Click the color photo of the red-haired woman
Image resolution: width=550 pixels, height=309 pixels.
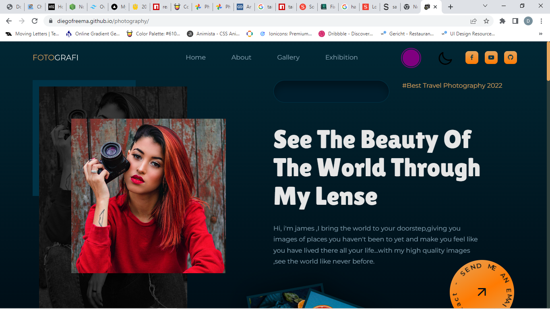pos(149,196)
